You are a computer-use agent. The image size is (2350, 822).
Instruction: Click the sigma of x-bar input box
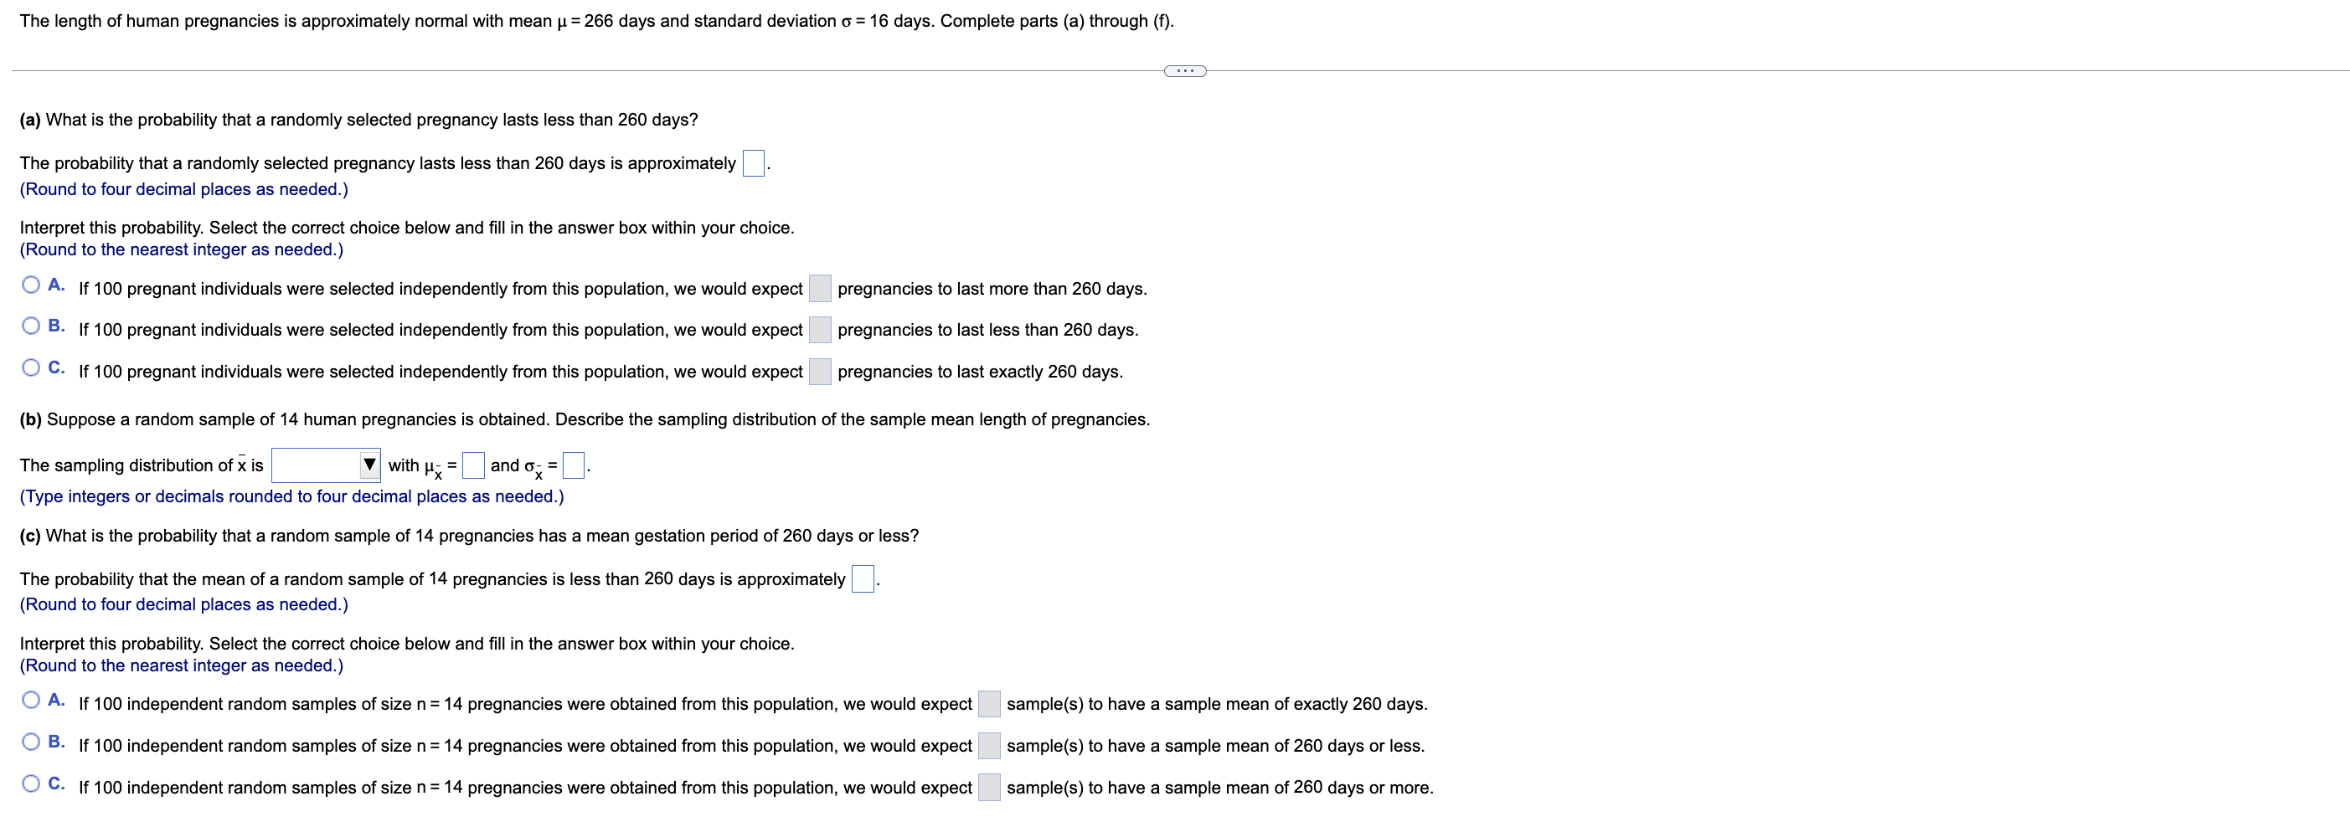tap(574, 465)
